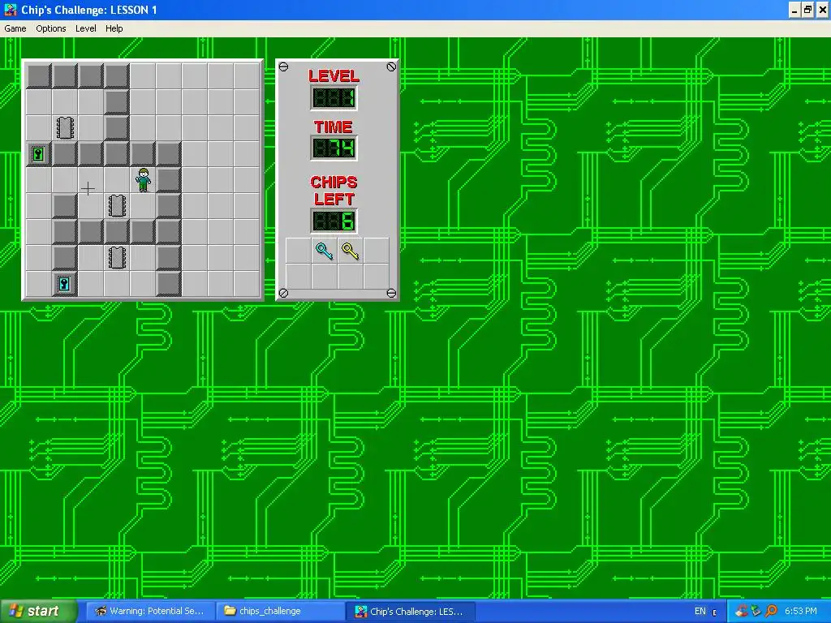Click the TIME counter display

(x=334, y=148)
